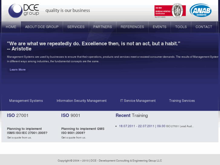The width and height of the screenshot is (220, 165).
Task: Click the copyright notice in the footer
Action: [110, 161]
